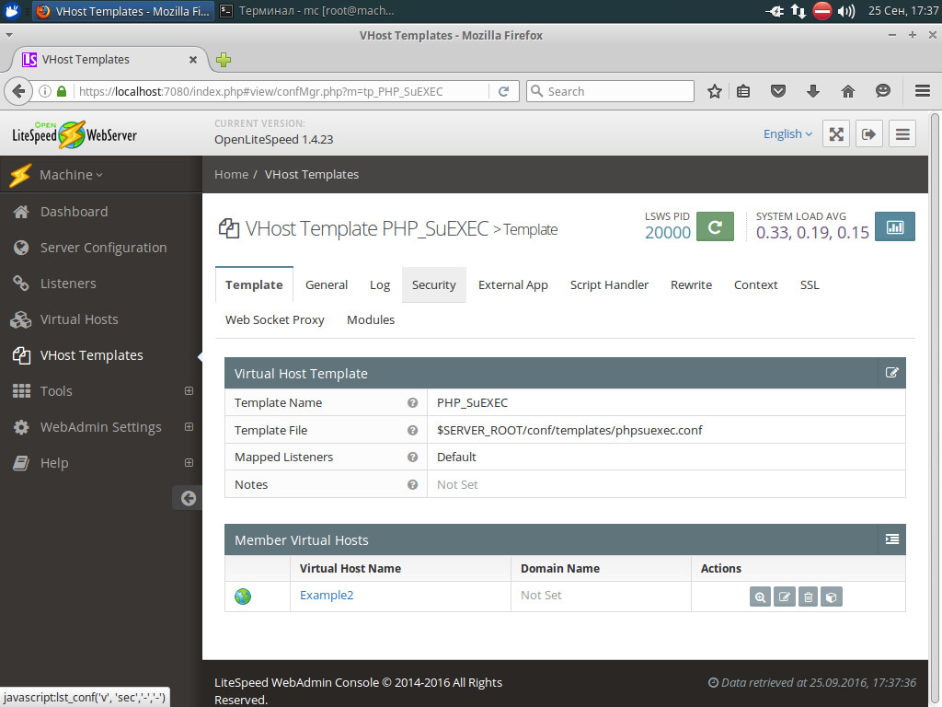942x707 pixels.
Task: Open Firefox downloads arrow
Action: [x=813, y=91]
